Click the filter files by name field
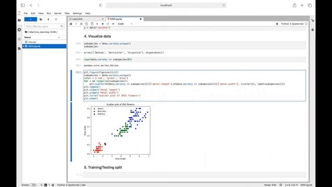The image size is (332, 187). click(x=44, y=26)
